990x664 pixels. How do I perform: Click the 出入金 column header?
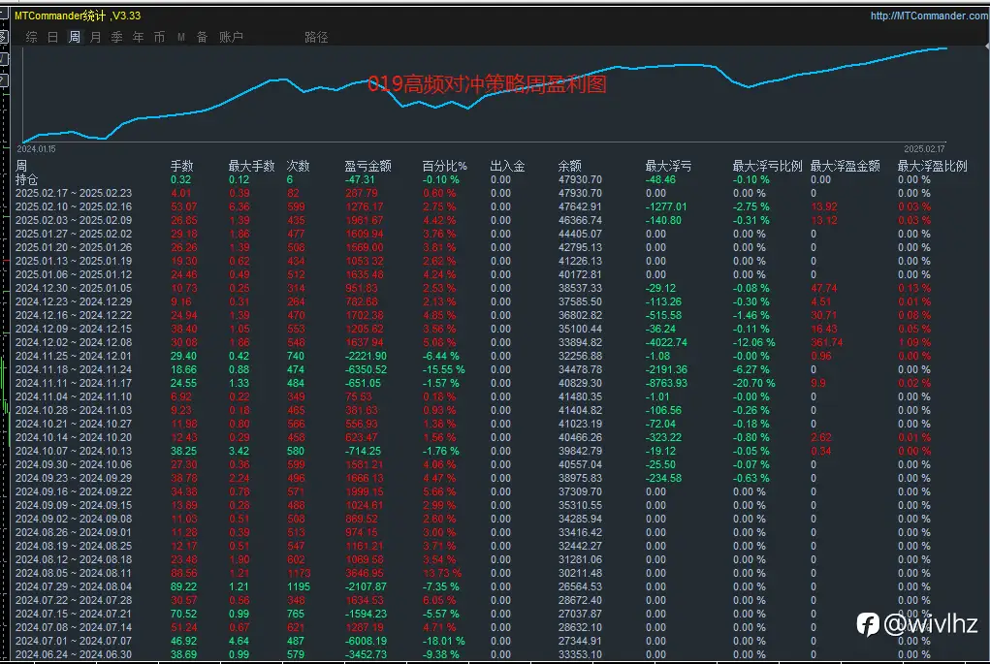point(508,166)
